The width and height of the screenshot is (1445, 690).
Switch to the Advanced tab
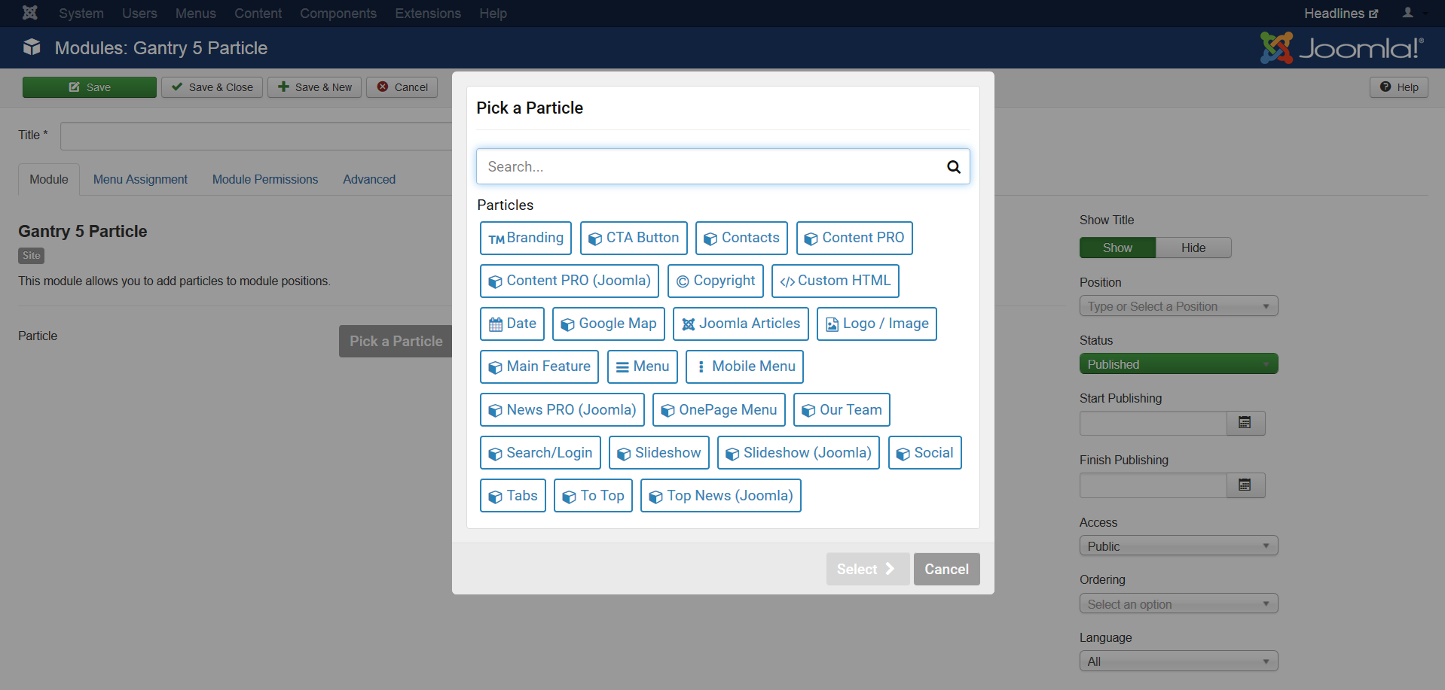tap(369, 180)
